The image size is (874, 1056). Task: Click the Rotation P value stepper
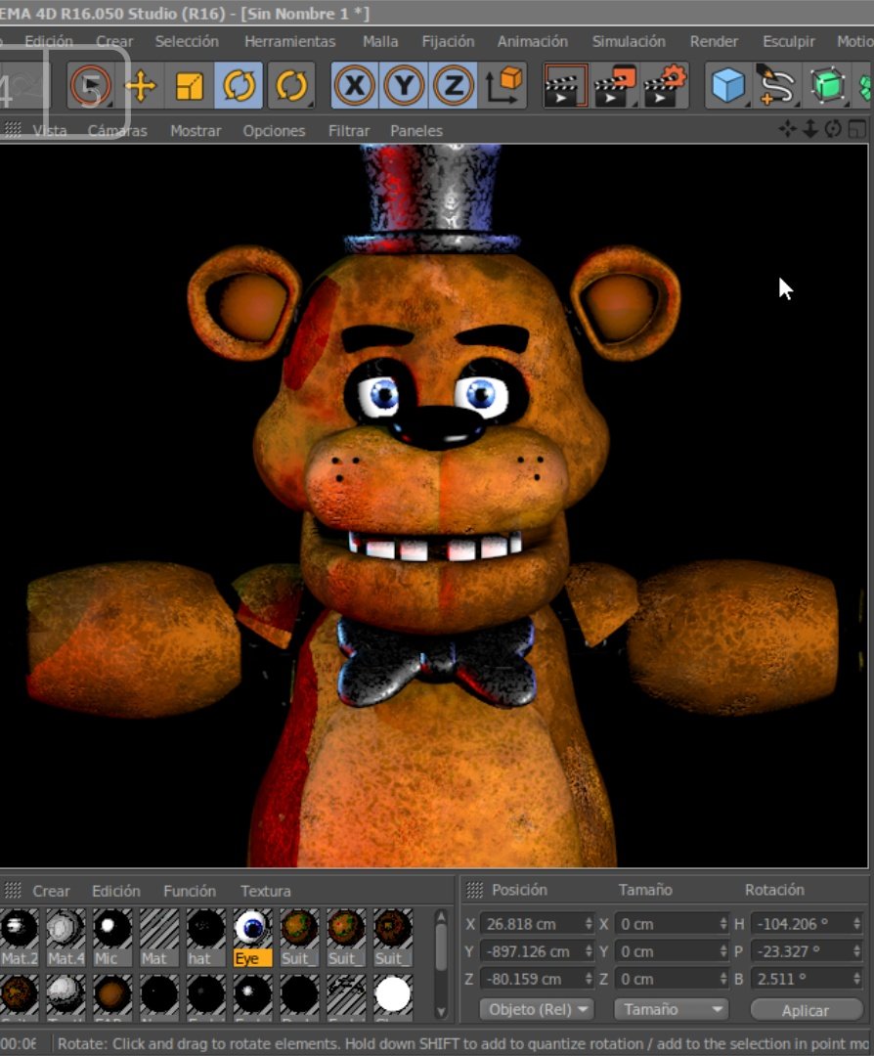coord(856,951)
